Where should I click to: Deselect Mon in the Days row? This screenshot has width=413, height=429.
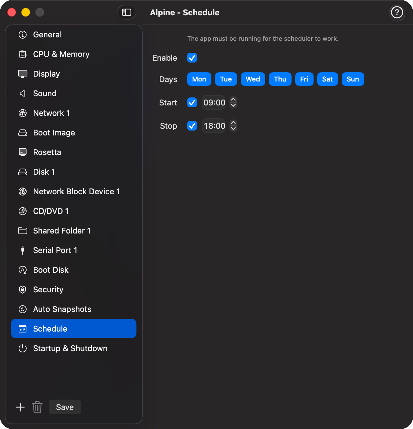point(199,79)
